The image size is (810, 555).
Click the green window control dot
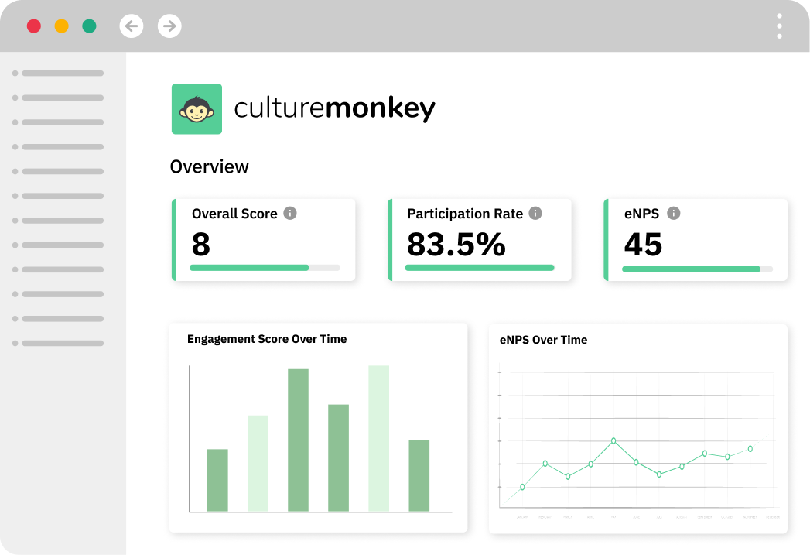pos(90,26)
